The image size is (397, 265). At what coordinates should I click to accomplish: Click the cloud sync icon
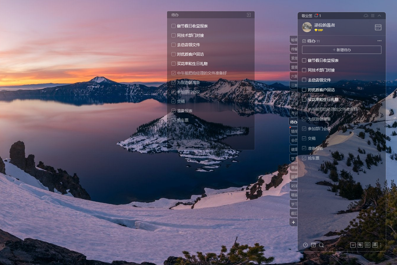(x=366, y=16)
